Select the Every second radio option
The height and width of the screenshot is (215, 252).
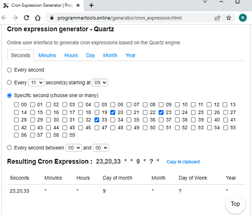(x=10, y=70)
